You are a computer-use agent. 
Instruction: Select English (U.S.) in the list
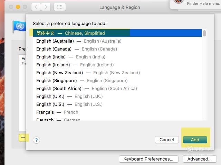(117, 104)
